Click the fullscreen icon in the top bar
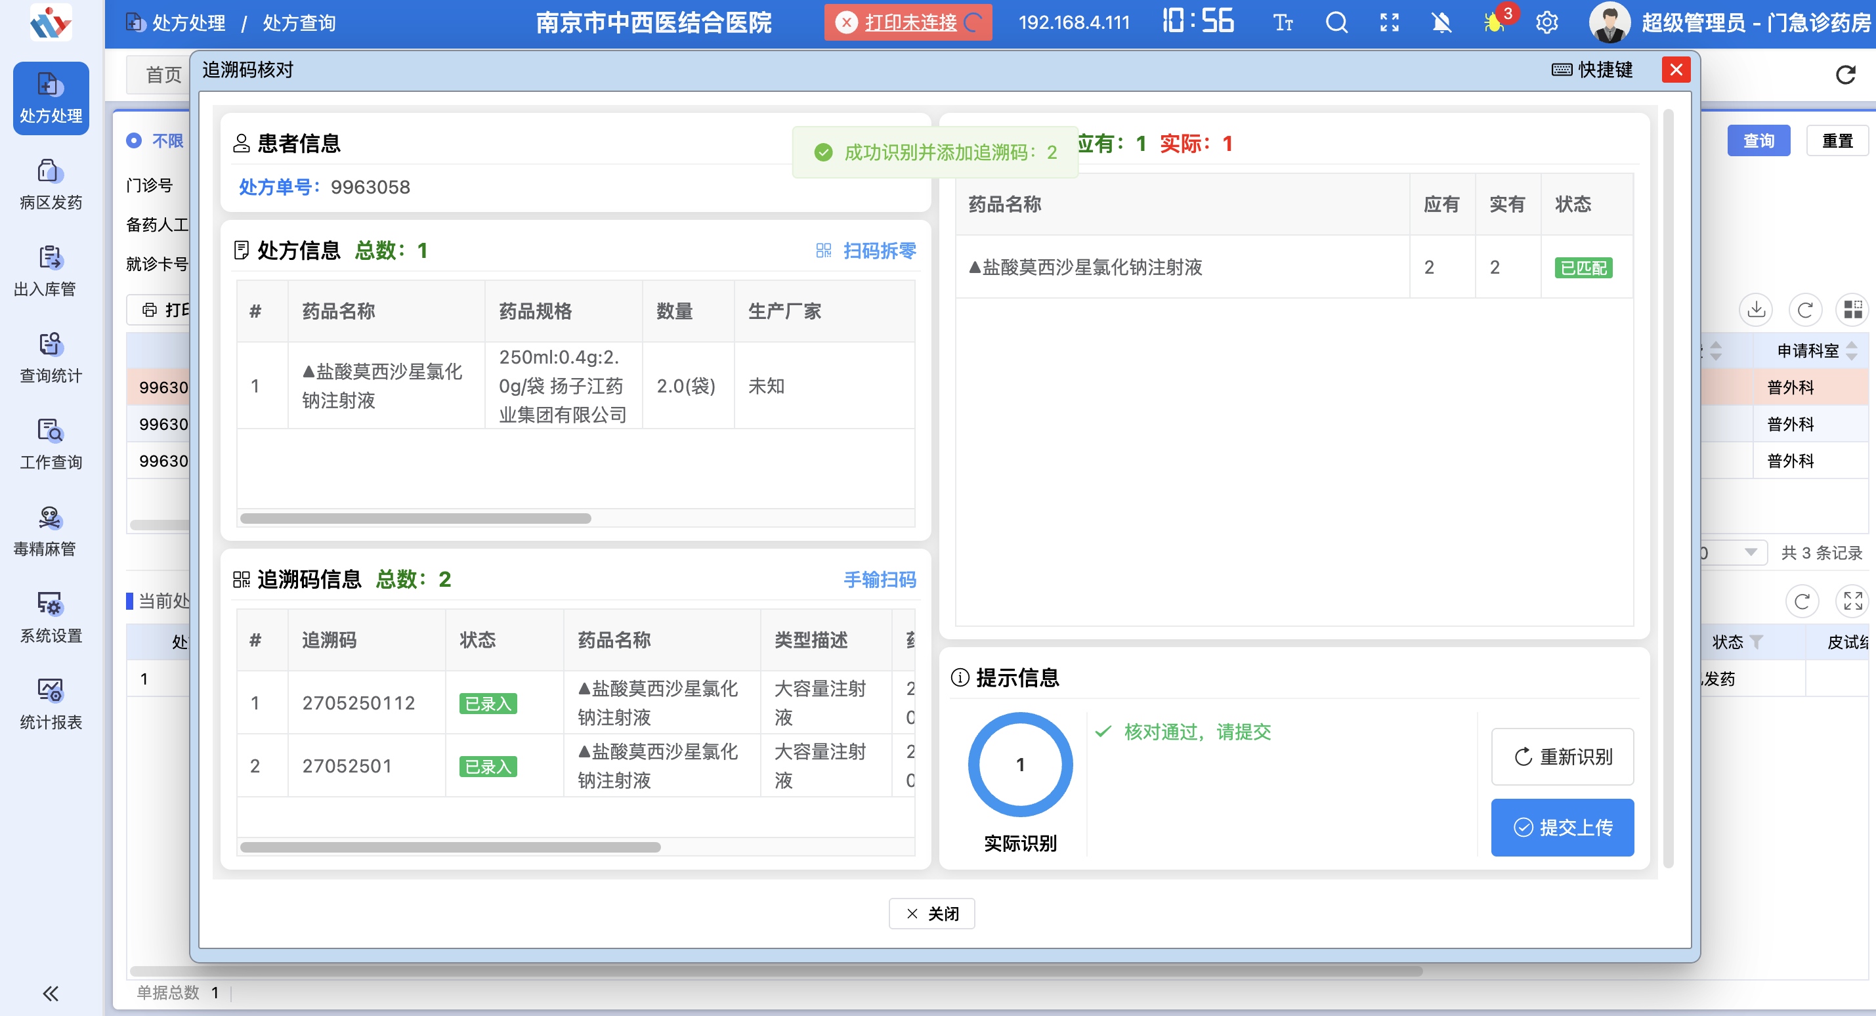1876x1016 pixels. tap(1390, 22)
